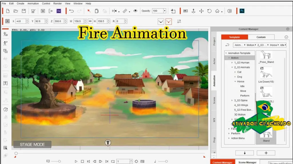Open the Opacity dropdown arrow
This screenshot has height=164, width=293.
click(x=165, y=11)
